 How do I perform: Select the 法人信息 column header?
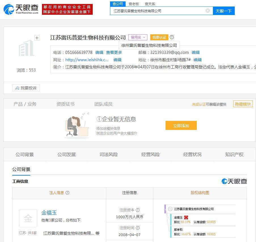[x=56, y=193]
